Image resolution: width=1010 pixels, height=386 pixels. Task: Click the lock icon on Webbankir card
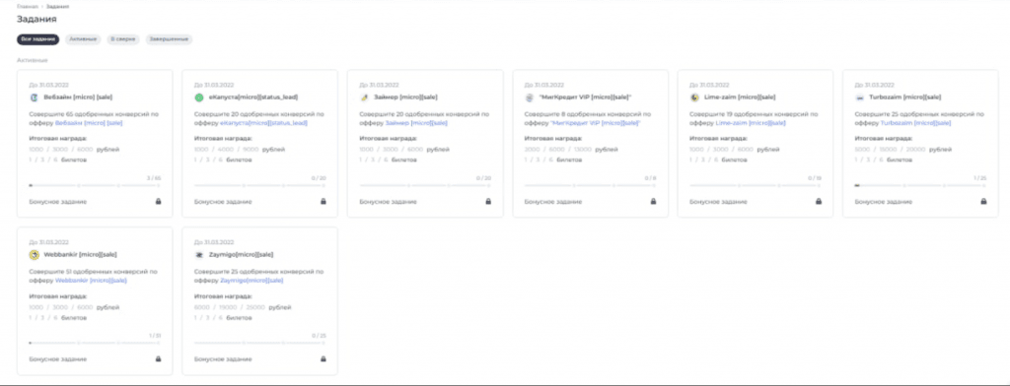coord(159,359)
